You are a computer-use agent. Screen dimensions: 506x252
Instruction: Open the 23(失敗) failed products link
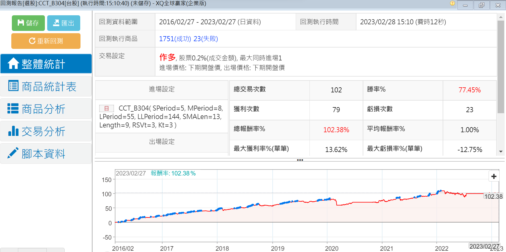tap(206, 39)
